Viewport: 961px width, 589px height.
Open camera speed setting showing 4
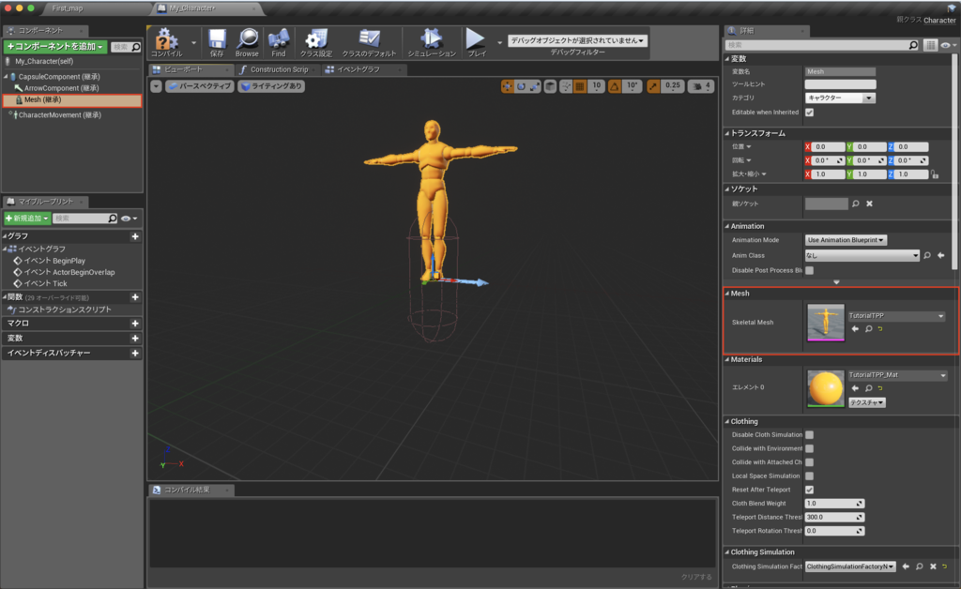point(701,86)
